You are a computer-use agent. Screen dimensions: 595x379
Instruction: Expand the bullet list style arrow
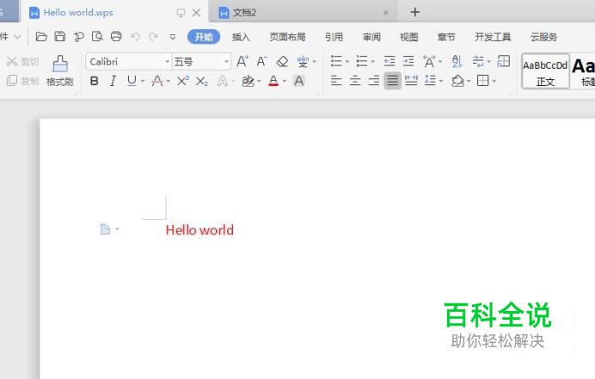347,62
